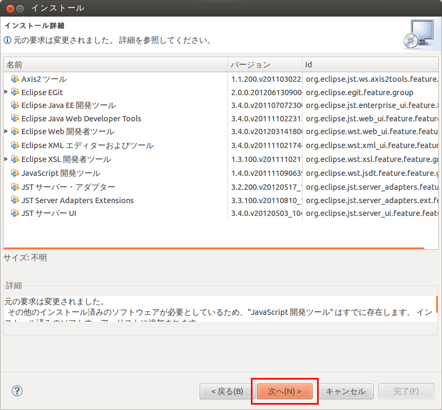Click the feature table's horizontal scrollbar
The height and width of the screenshot is (410, 442).
coord(214,248)
